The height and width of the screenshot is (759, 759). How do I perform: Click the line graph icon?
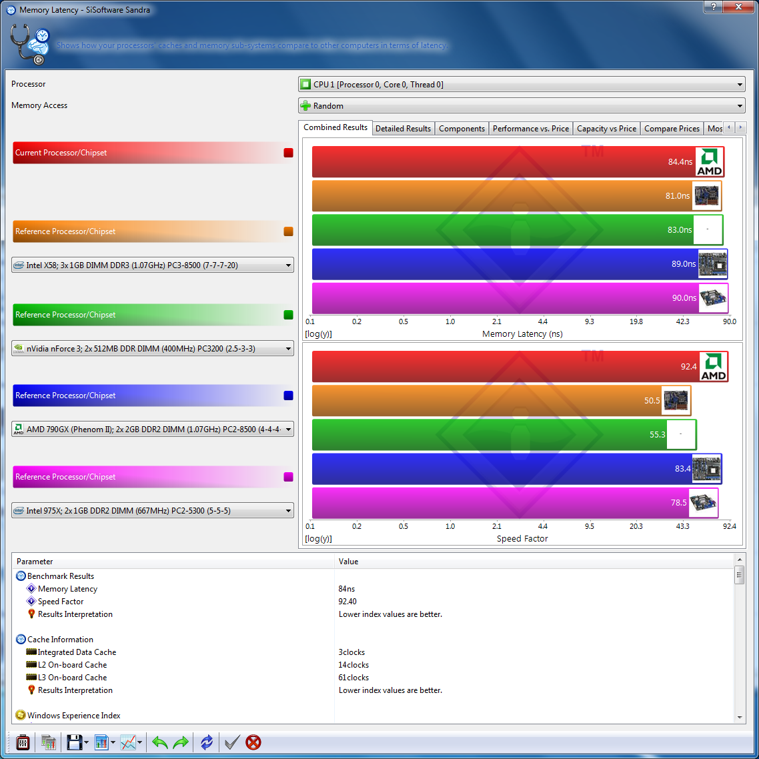[x=128, y=742]
